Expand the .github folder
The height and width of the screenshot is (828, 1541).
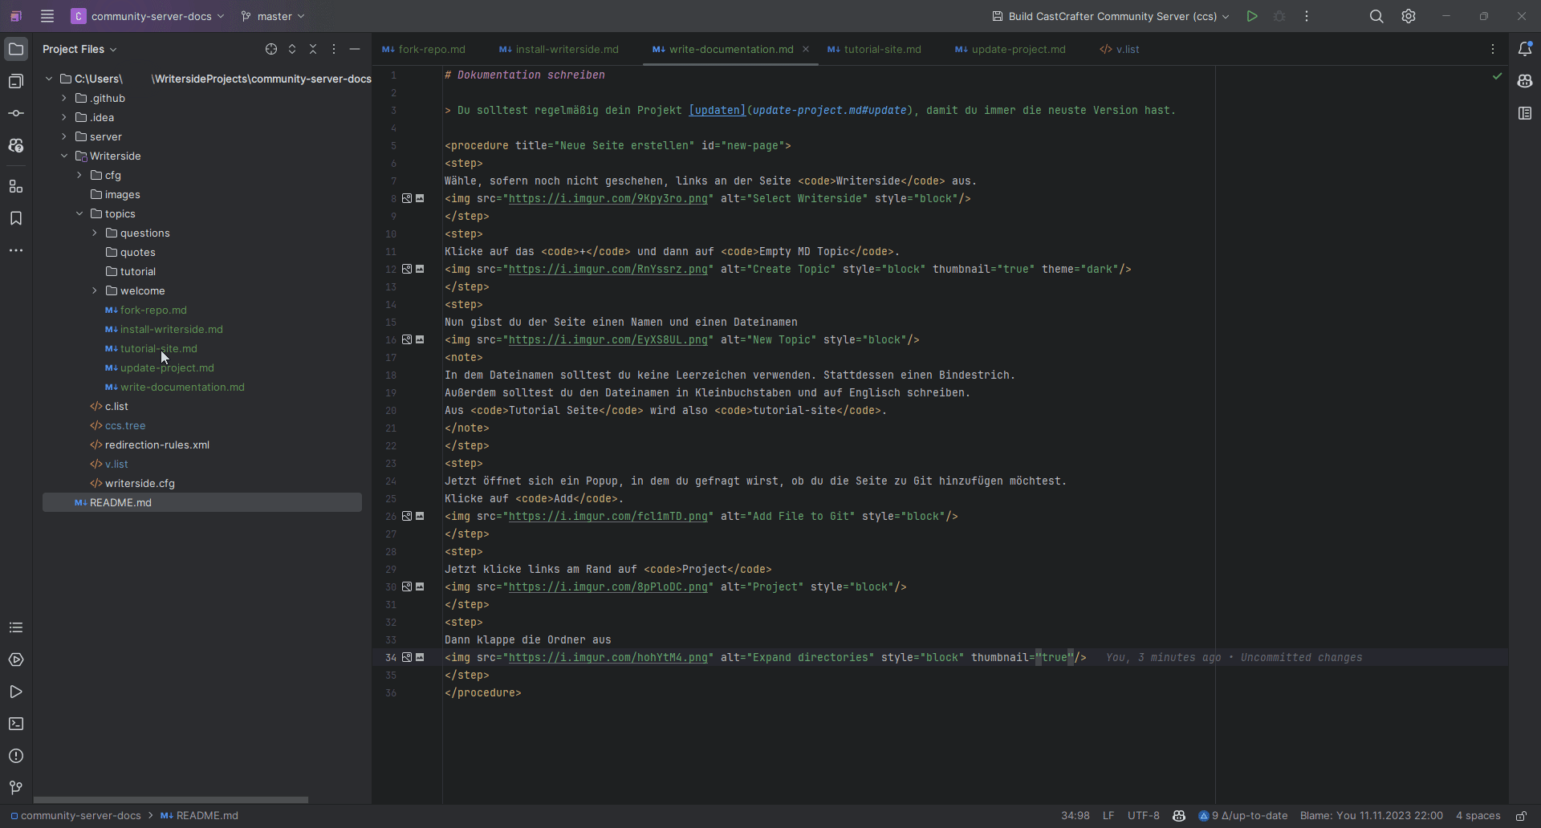[64, 99]
